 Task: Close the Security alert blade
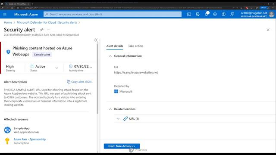pos(268,30)
